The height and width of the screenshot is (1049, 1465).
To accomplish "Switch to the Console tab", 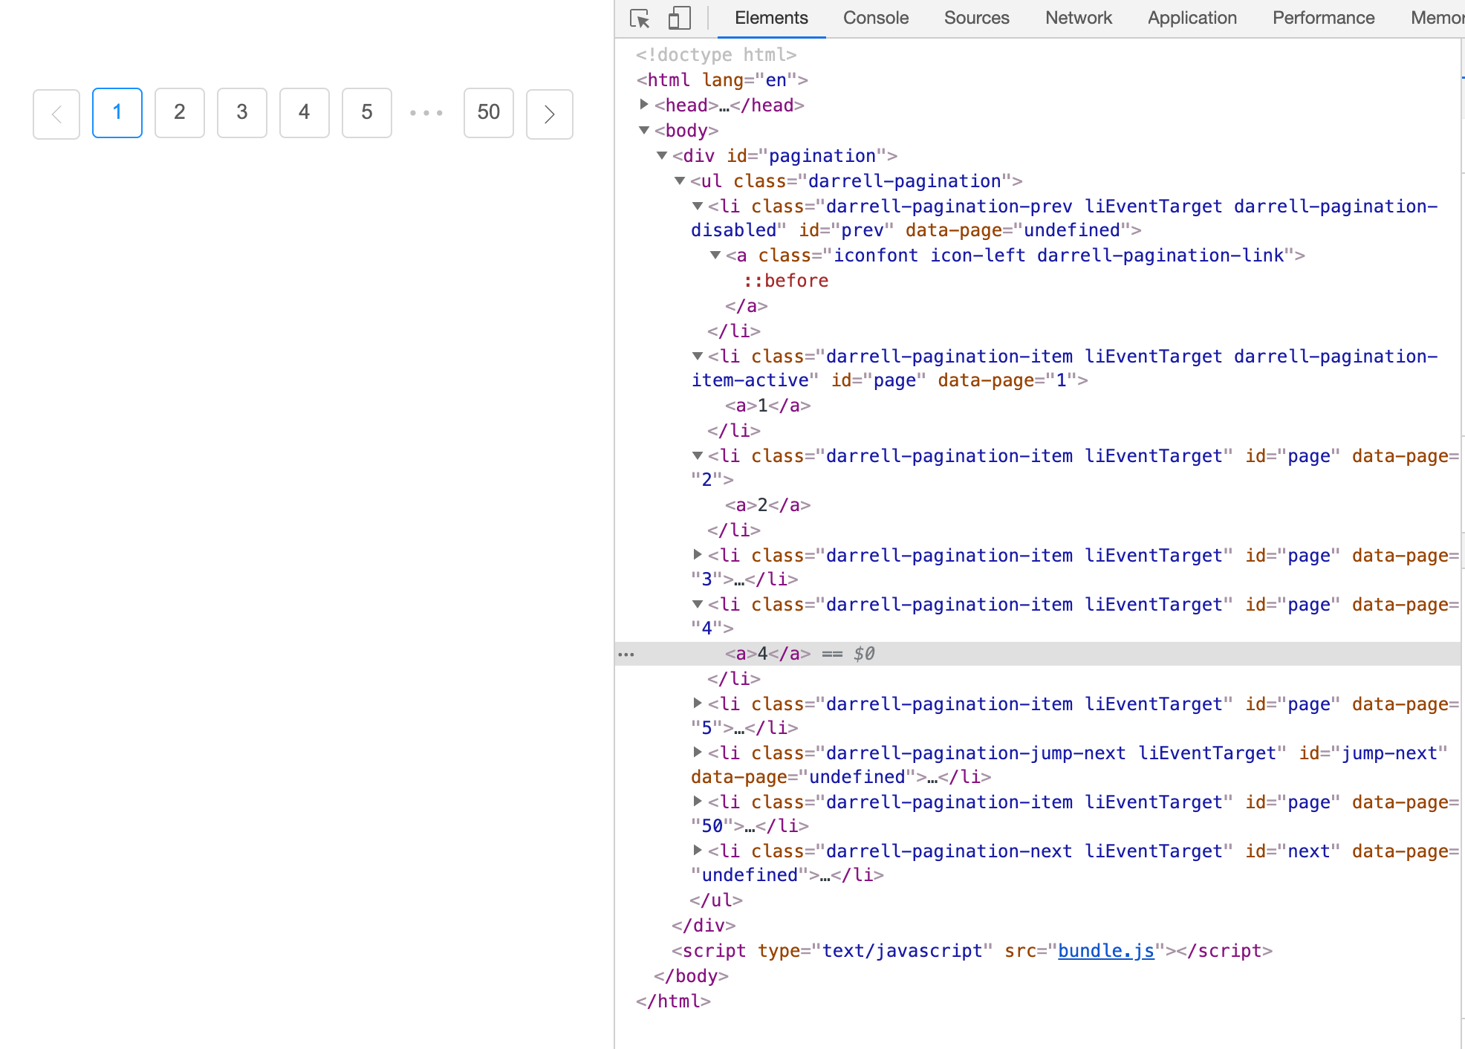I will coord(875,19).
